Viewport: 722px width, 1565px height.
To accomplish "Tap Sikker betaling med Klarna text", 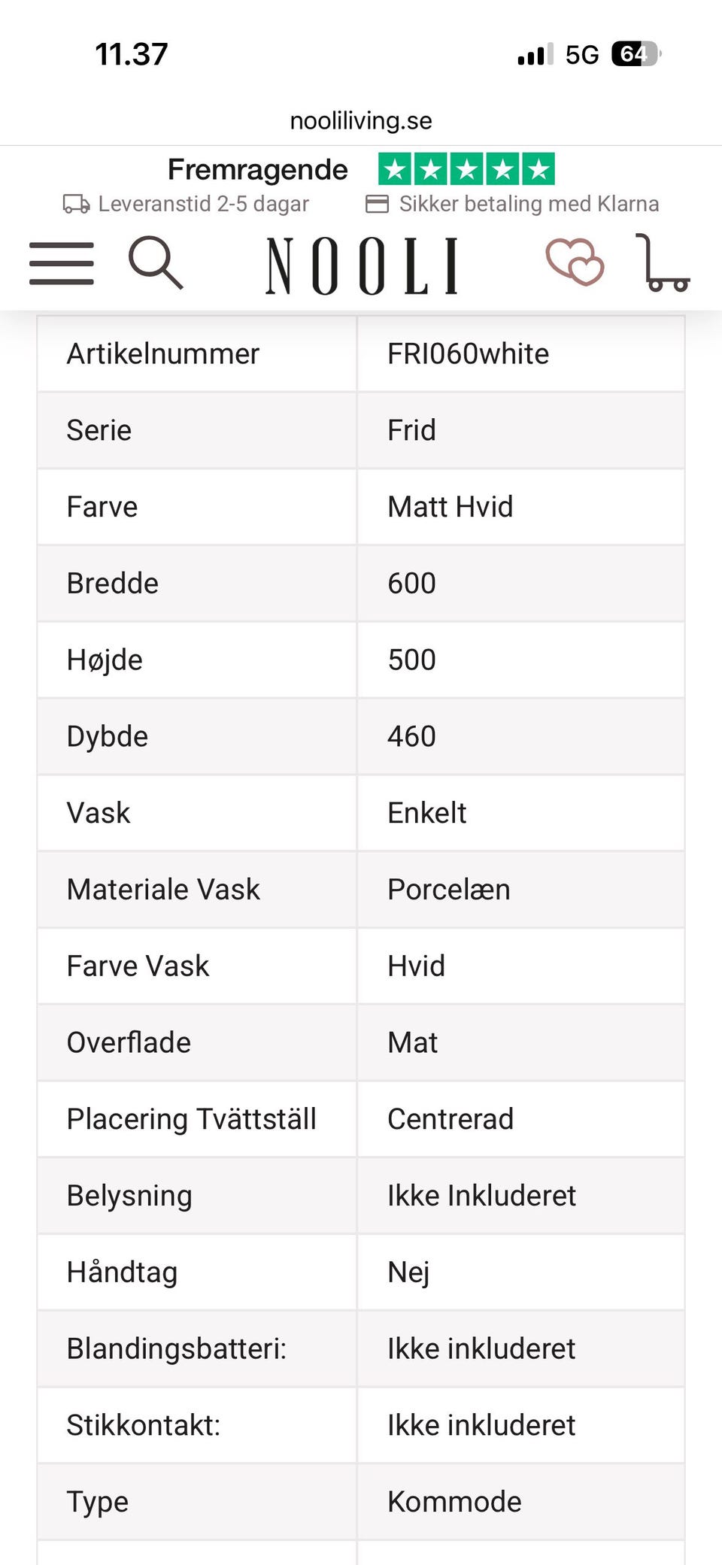I will pyautogui.click(x=529, y=204).
